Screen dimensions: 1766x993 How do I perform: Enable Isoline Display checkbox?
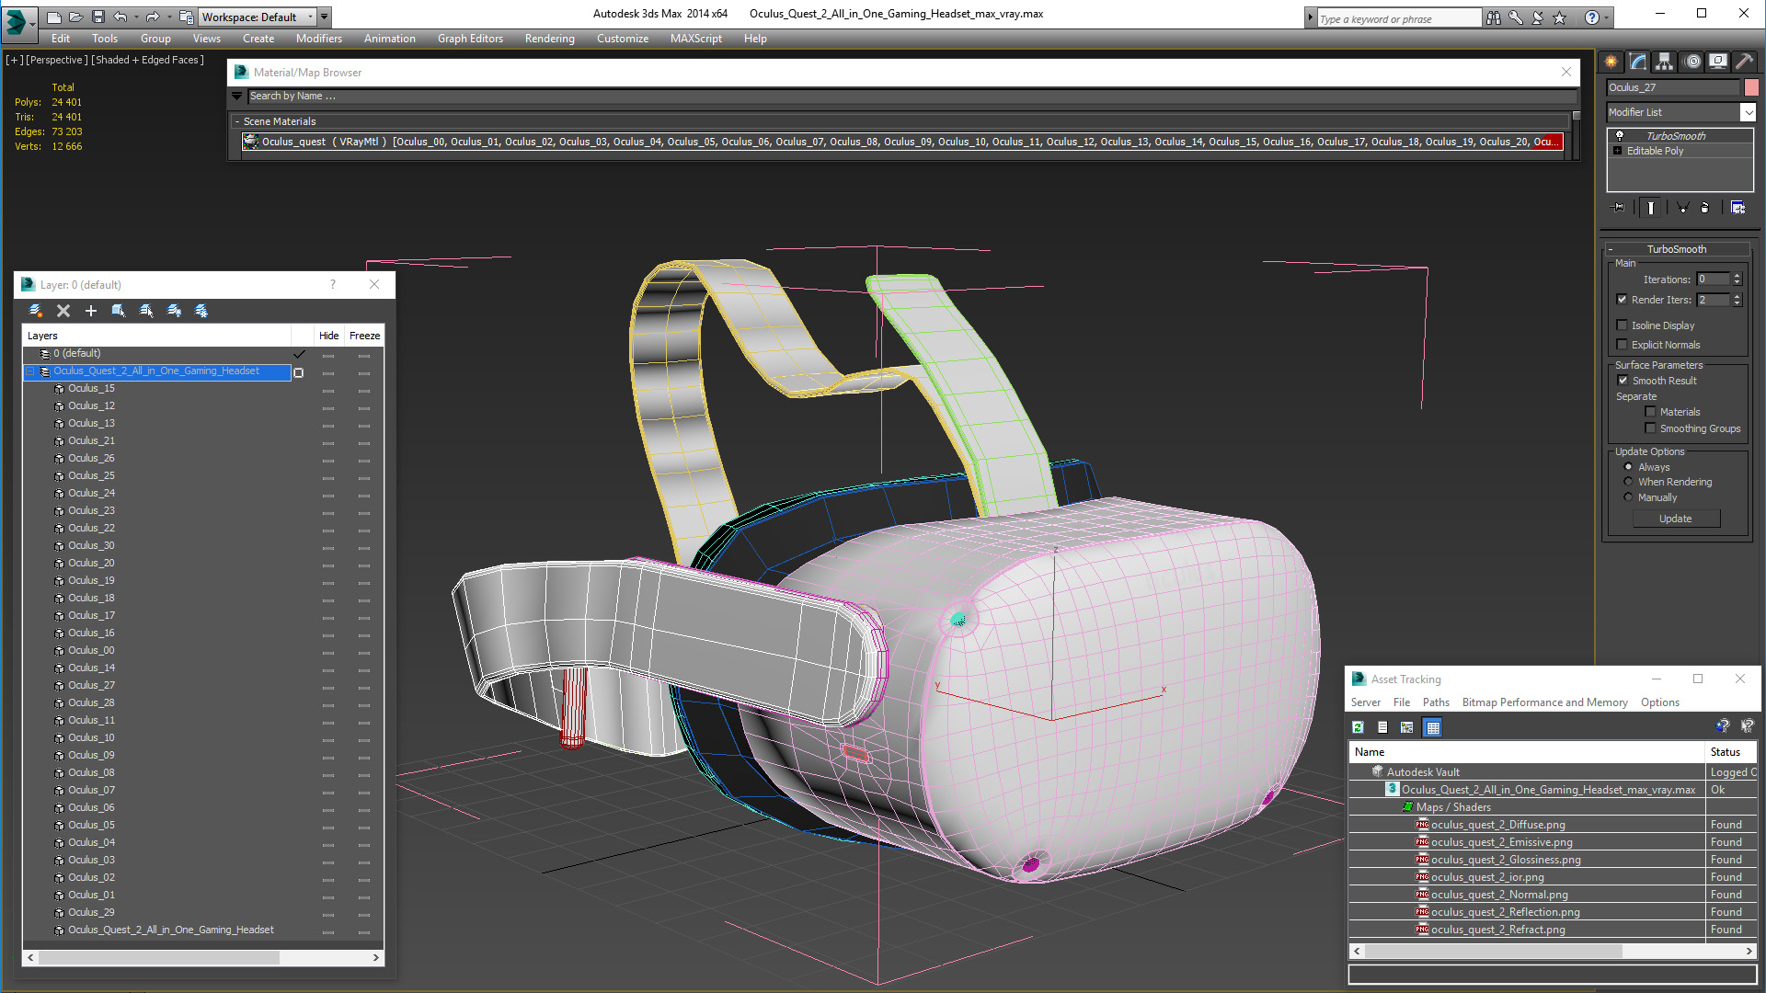pyautogui.click(x=1623, y=325)
